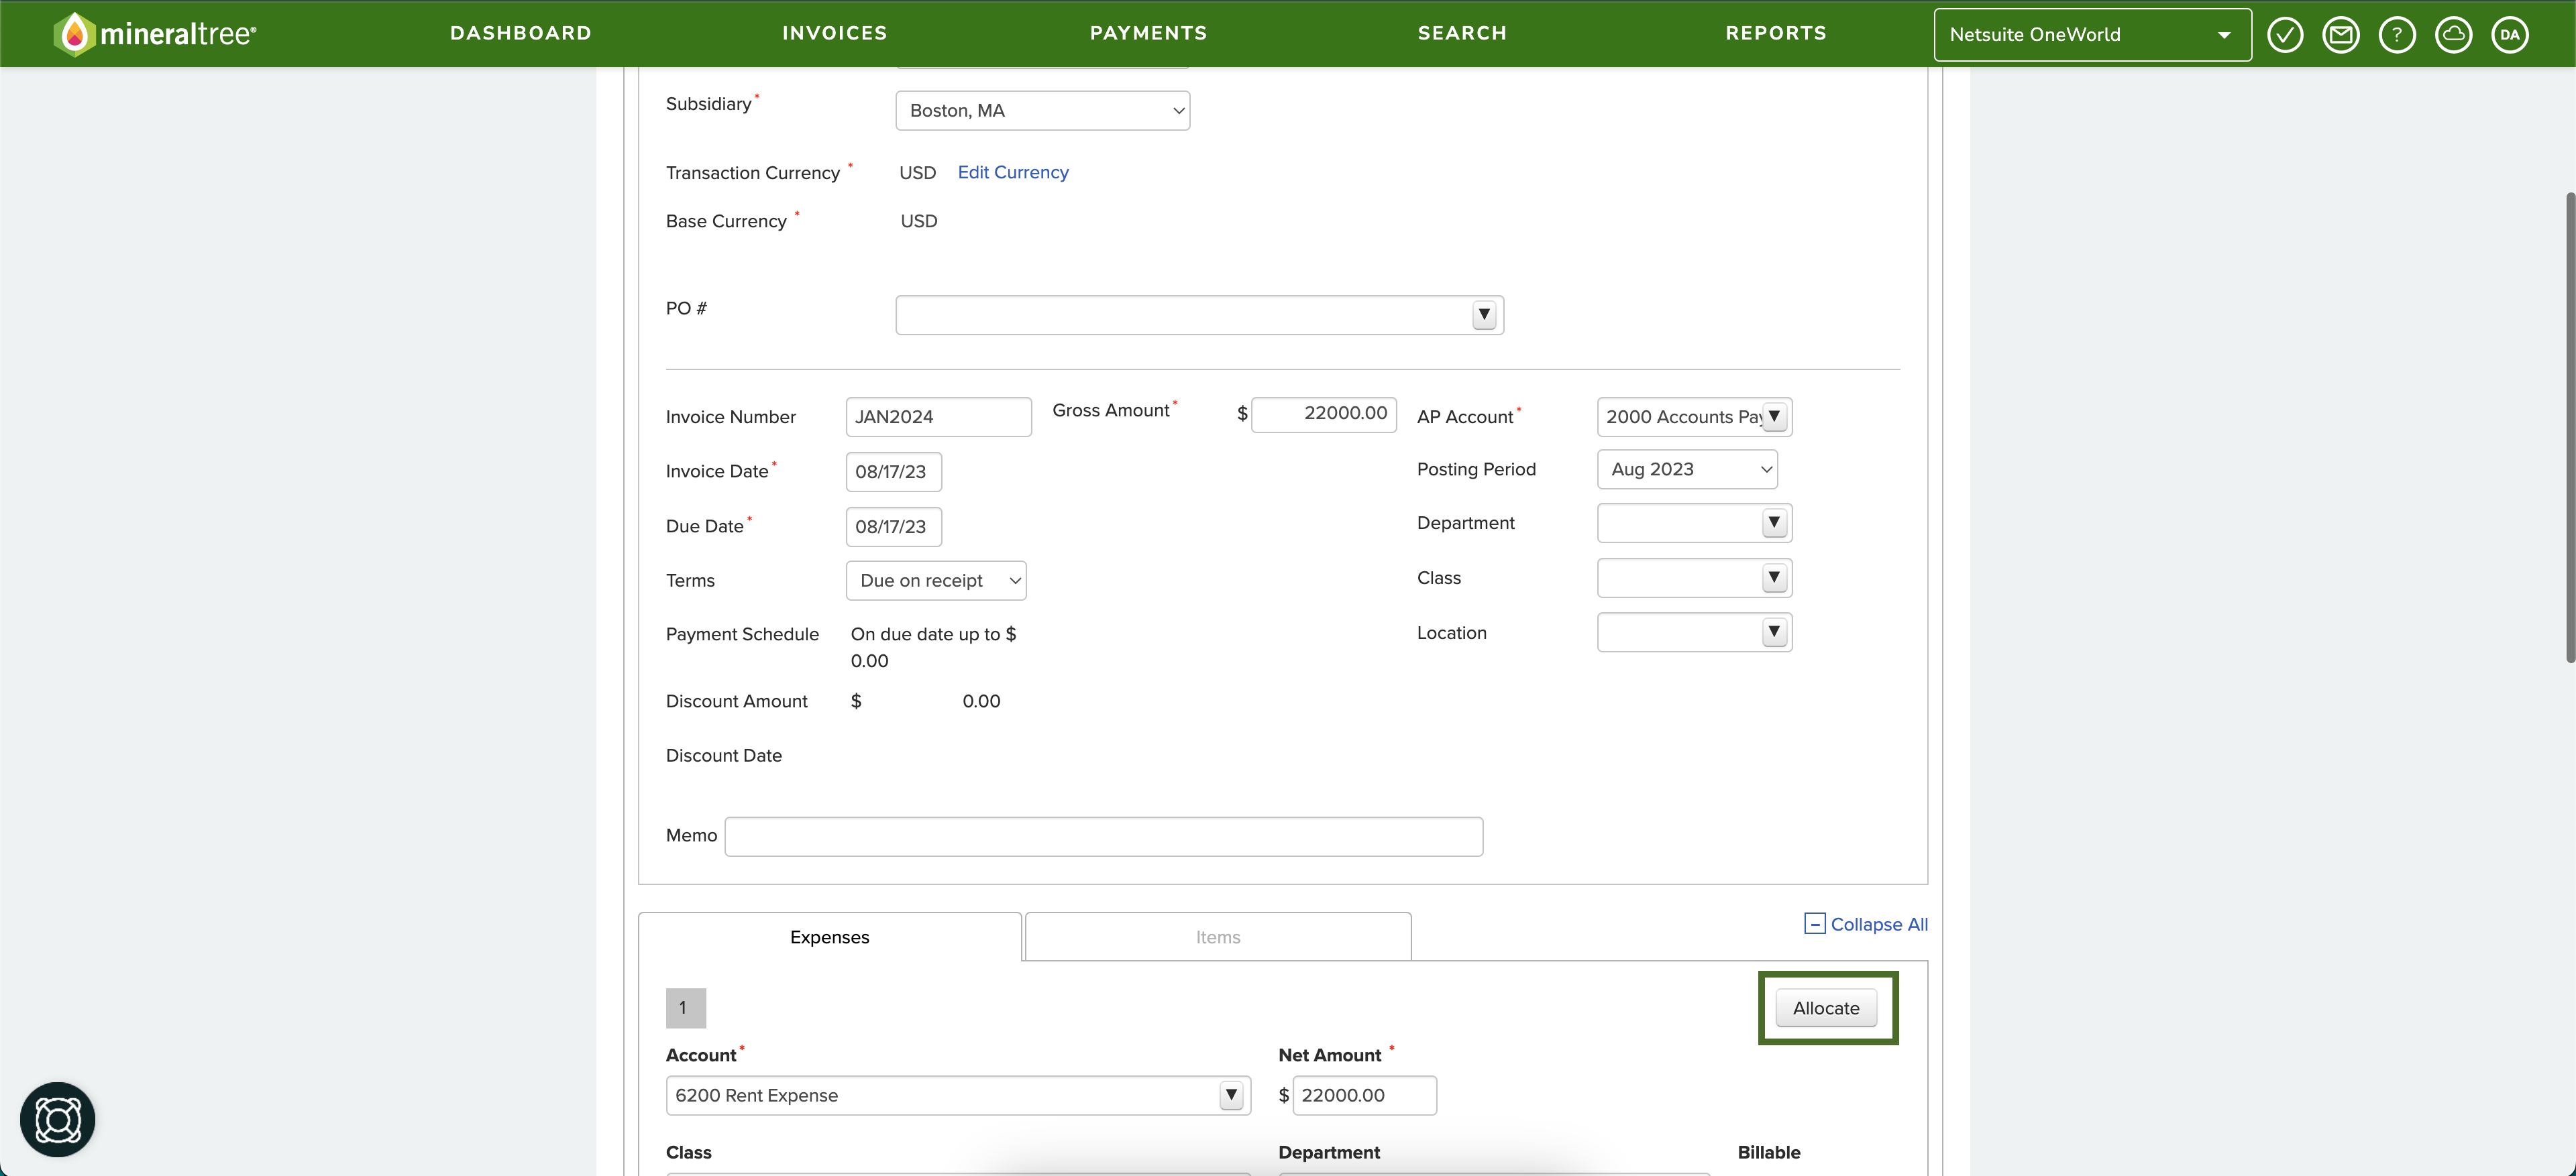Click the Payment Schedule On due date text
The width and height of the screenshot is (2576, 1176).
click(x=932, y=646)
